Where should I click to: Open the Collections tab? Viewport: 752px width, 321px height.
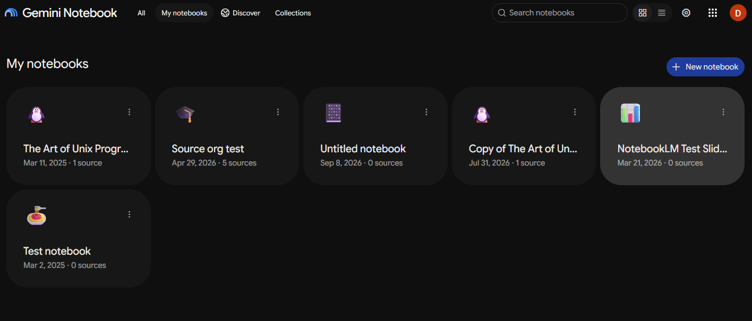293,13
